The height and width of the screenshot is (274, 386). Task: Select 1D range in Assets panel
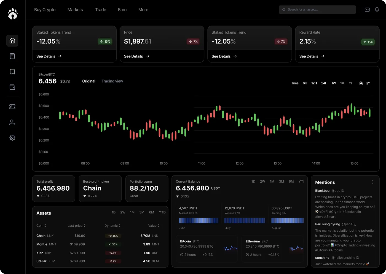click(114, 212)
